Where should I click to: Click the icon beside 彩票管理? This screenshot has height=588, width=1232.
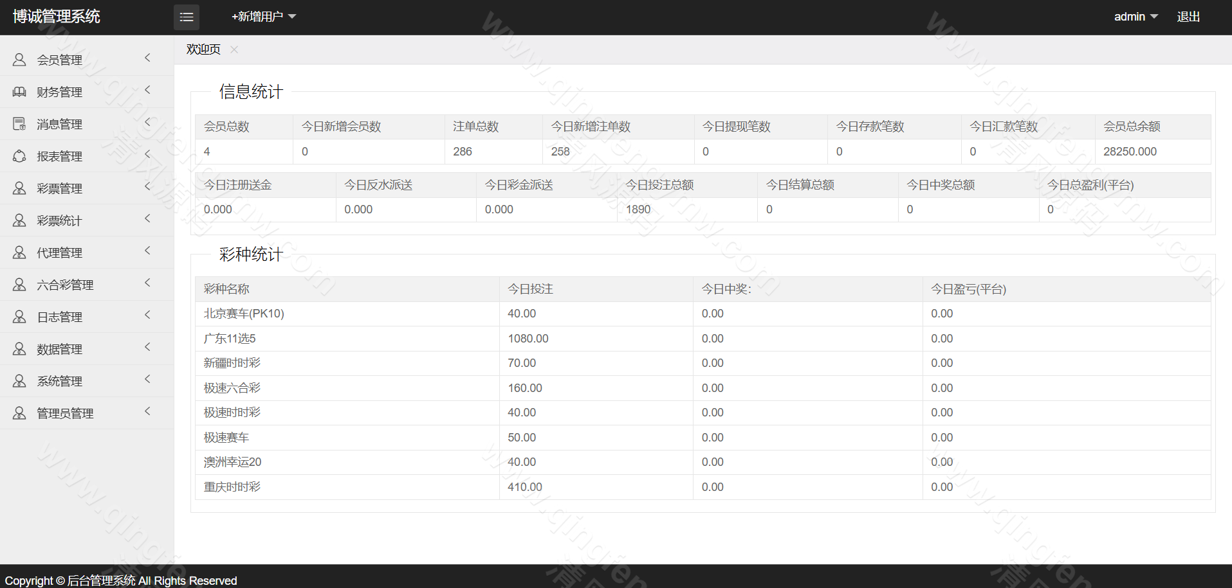click(19, 188)
